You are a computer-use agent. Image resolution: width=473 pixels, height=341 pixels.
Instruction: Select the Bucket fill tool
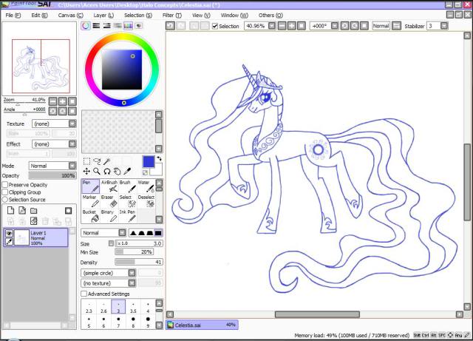[x=90, y=216]
